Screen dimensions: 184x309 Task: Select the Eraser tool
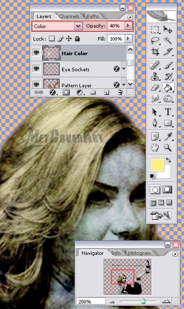click(155, 87)
